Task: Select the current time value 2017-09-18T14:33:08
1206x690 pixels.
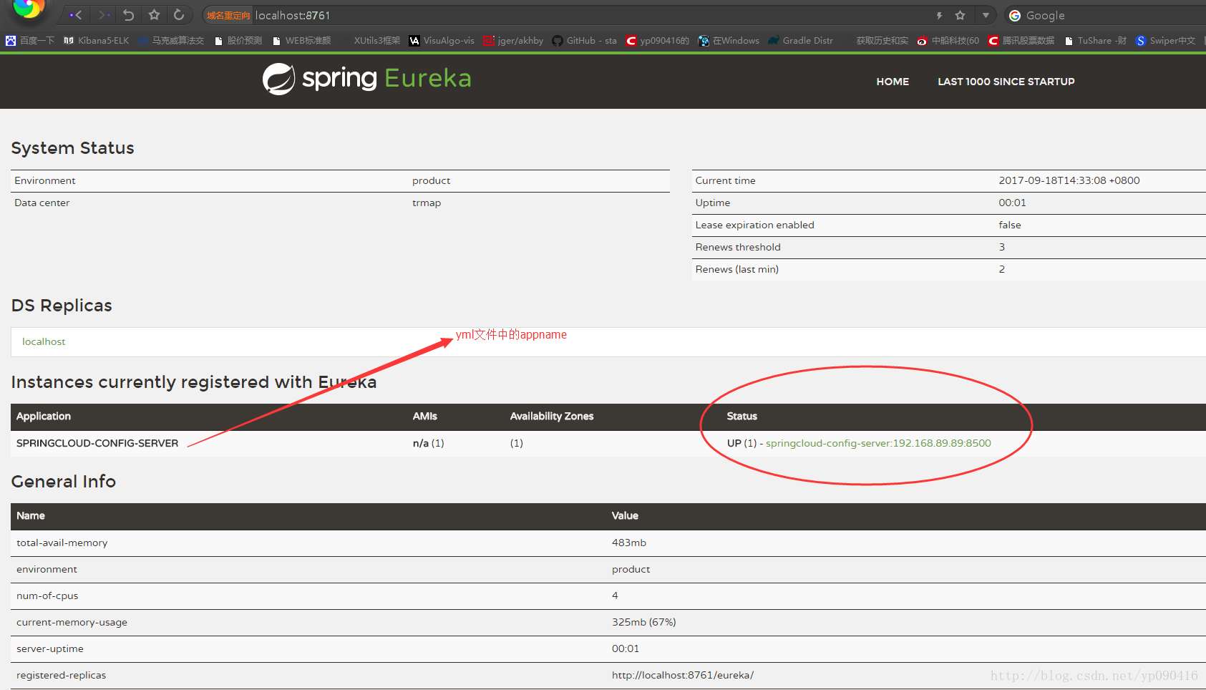Action: [x=1069, y=180]
